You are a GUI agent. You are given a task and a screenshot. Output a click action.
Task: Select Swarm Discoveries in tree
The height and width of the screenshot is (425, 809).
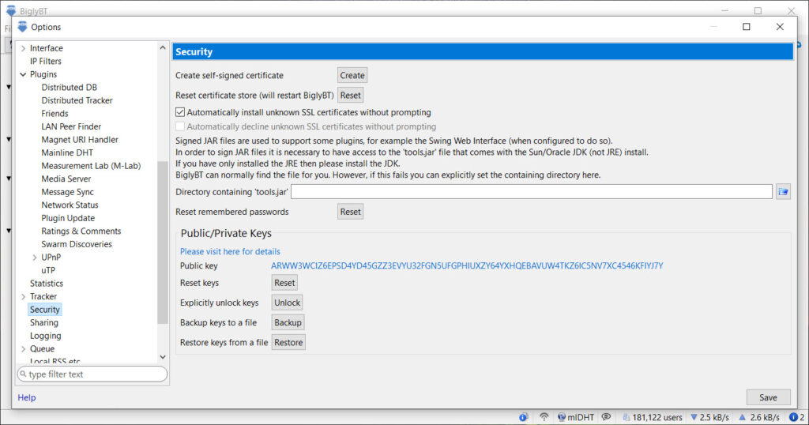click(77, 244)
